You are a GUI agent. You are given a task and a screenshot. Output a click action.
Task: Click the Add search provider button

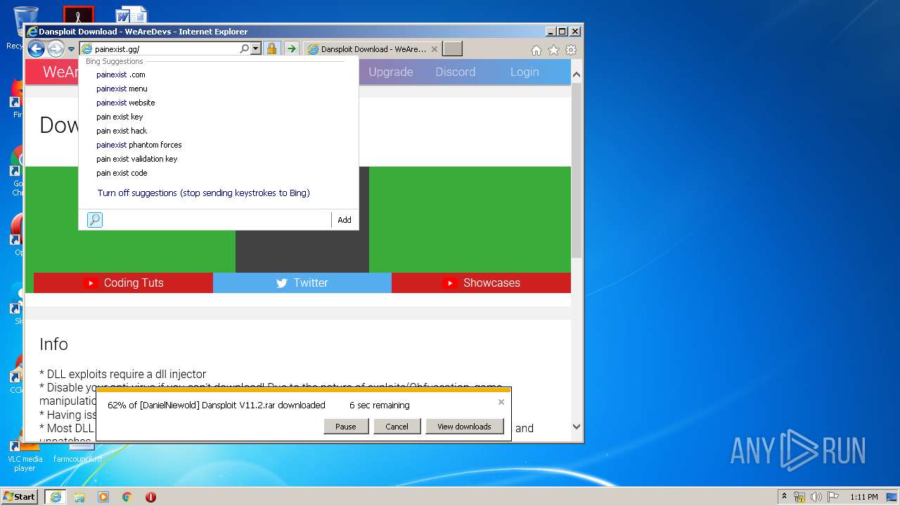click(x=345, y=220)
